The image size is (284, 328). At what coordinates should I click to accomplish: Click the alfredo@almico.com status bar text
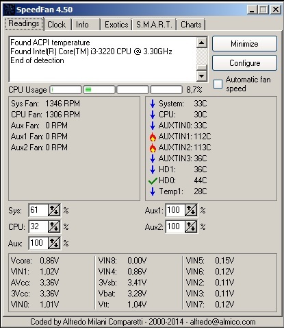222,322
